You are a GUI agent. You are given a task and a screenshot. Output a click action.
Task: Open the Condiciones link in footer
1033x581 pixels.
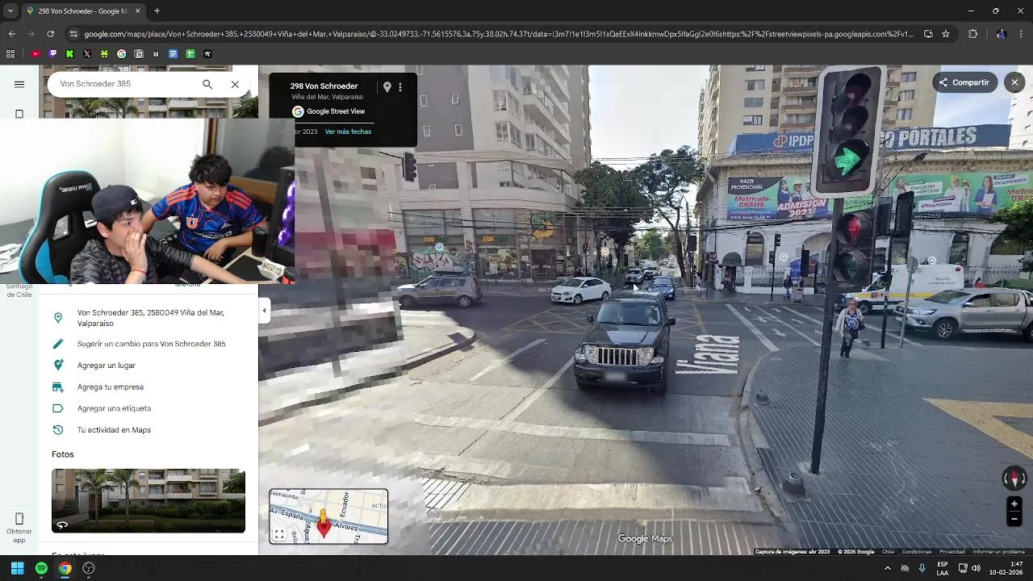(x=916, y=552)
